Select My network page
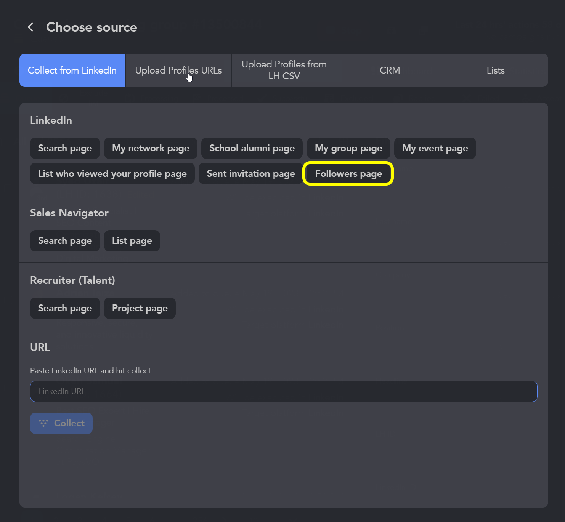 click(x=151, y=148)
